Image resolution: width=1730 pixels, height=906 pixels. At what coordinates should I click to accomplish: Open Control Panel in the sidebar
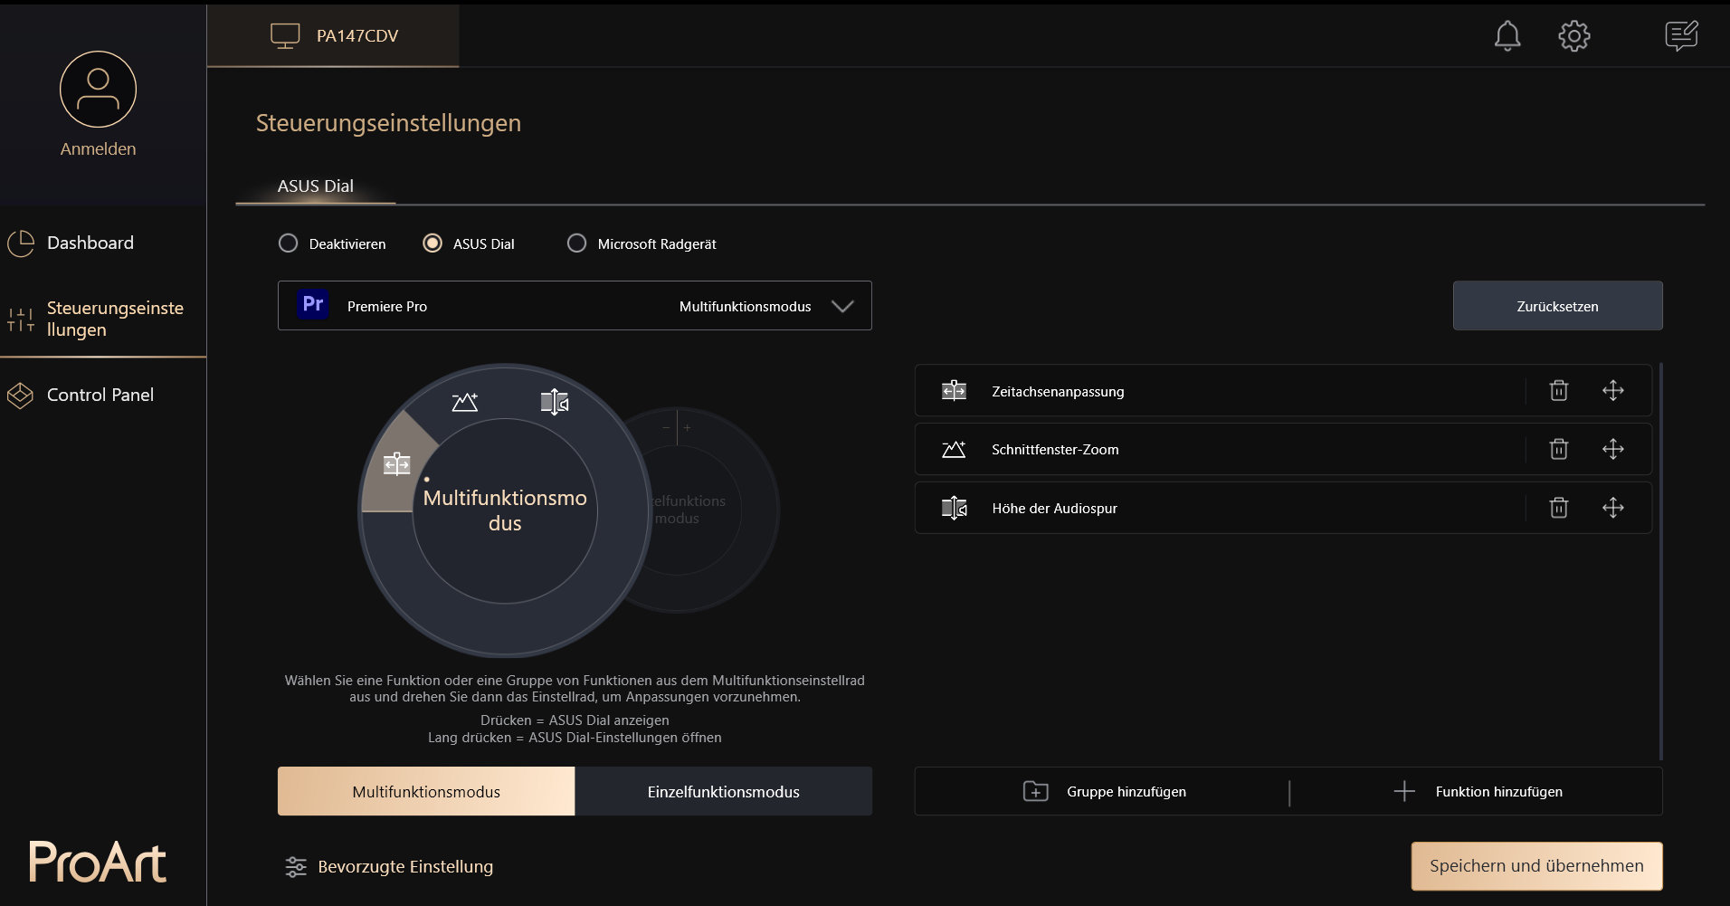[x=103, y=395]
